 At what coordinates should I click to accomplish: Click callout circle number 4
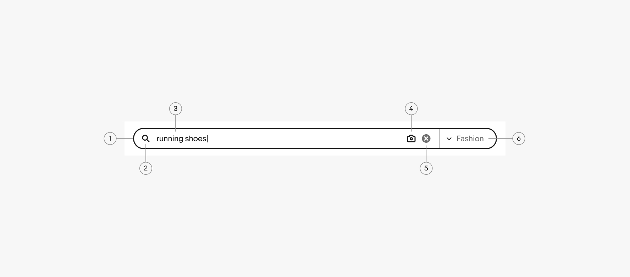click(411, 109)
